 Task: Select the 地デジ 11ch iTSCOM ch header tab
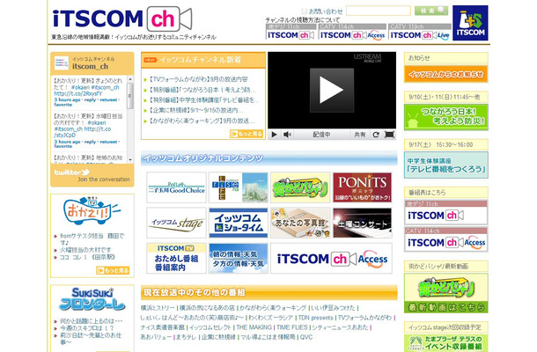[291, 32]
